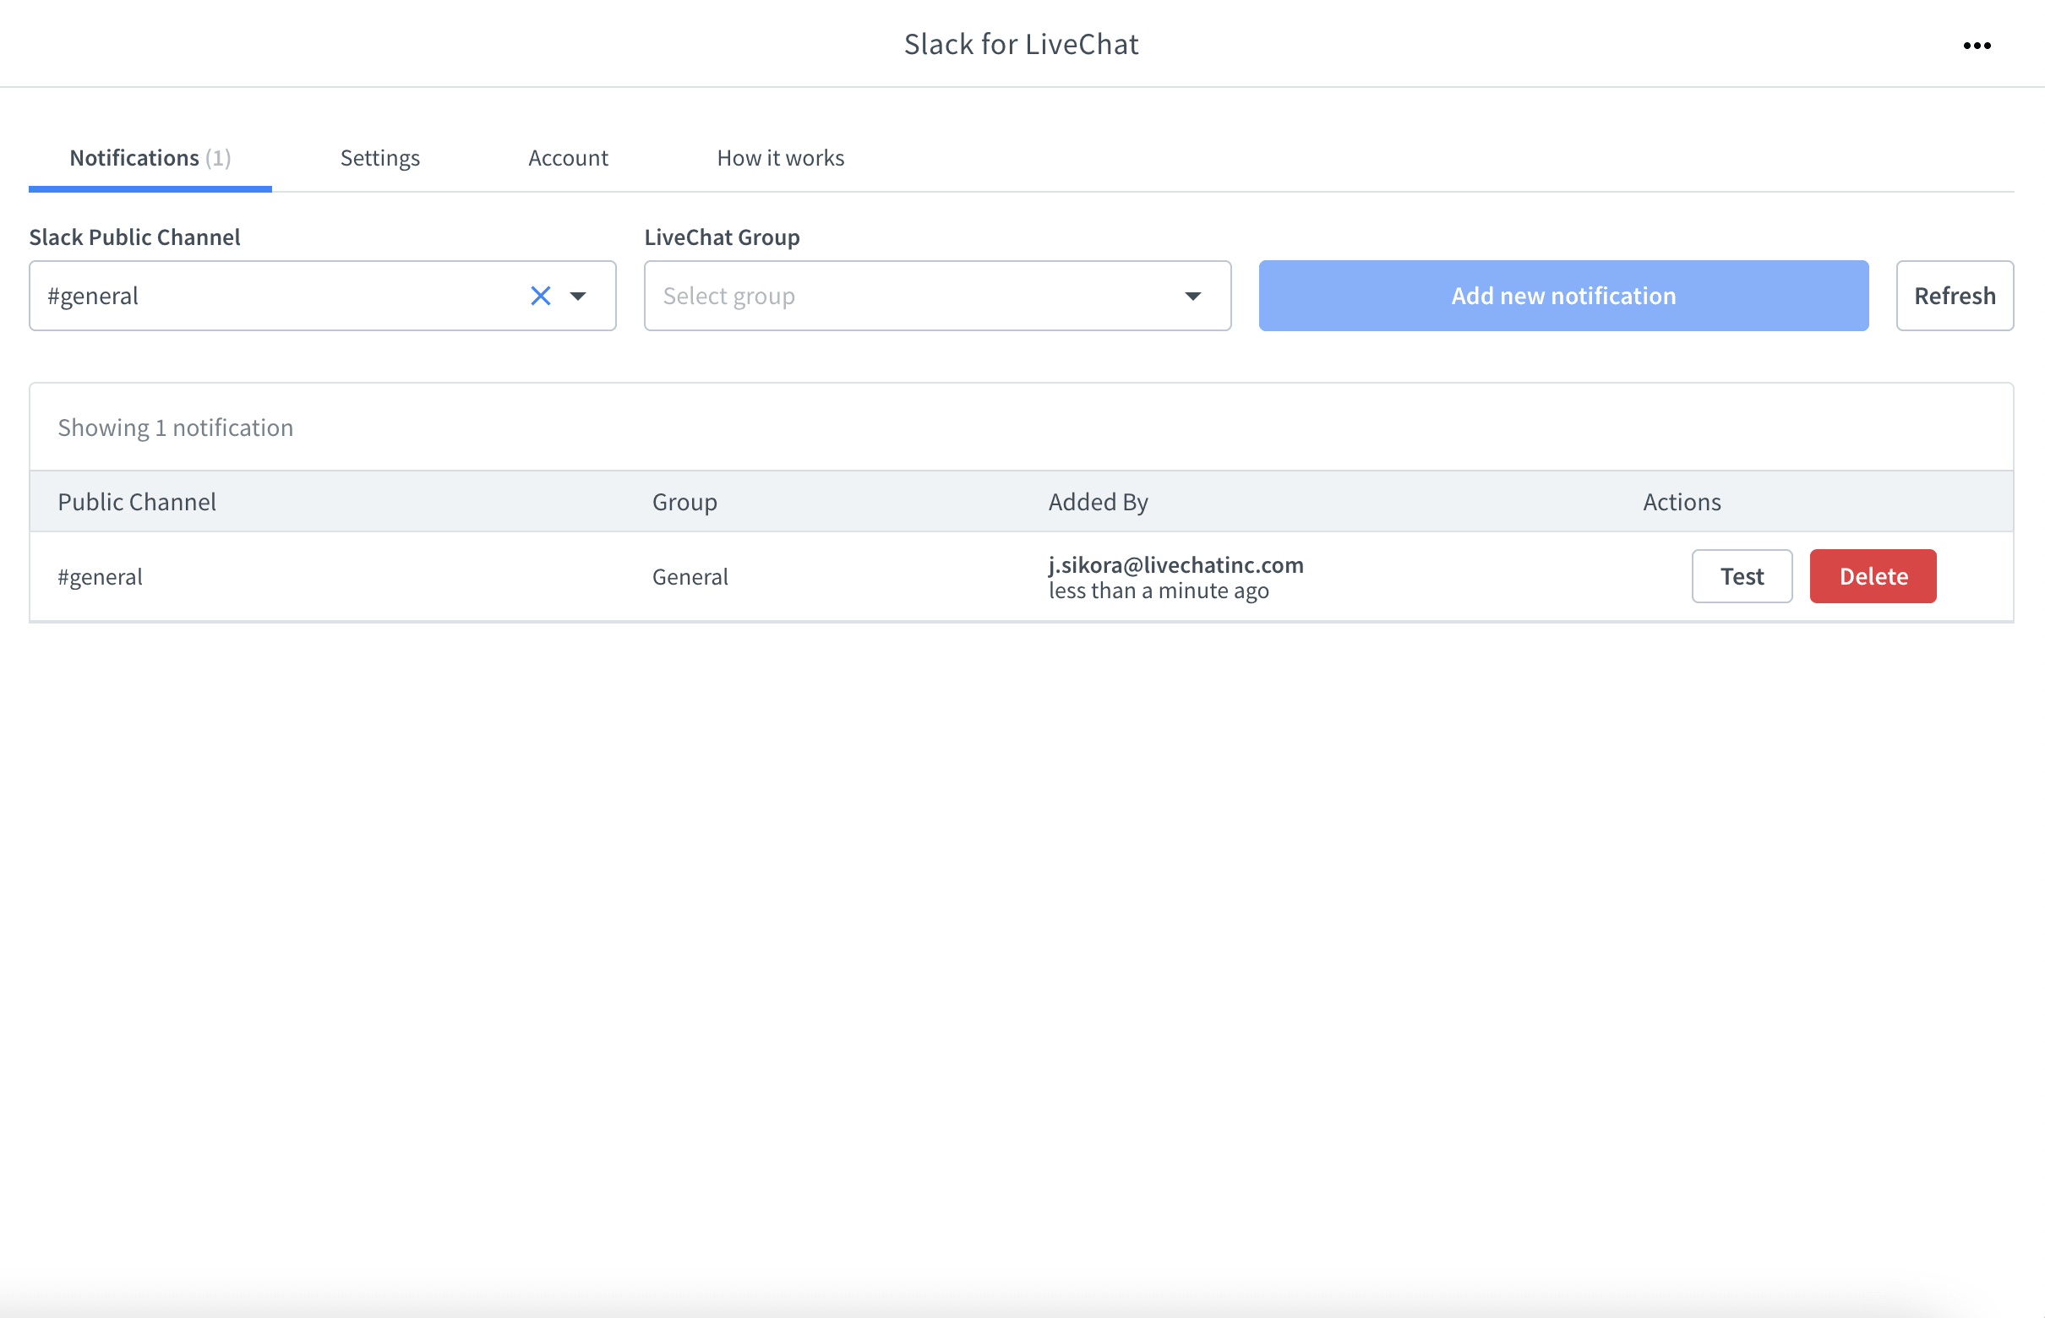Click the less than a minute ago timestamp
Image resolution: width=2045 pixels, height=1318 pixels.
click(1159, 591)
